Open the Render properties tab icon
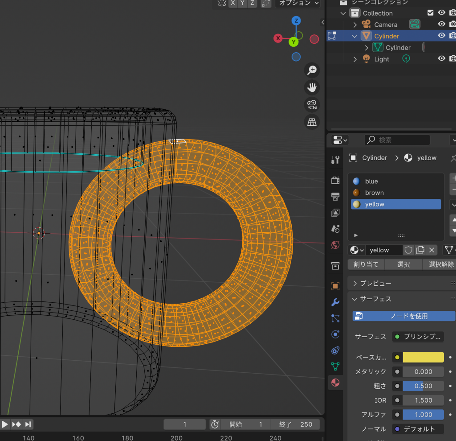The image size is (456, 441). 336,180
